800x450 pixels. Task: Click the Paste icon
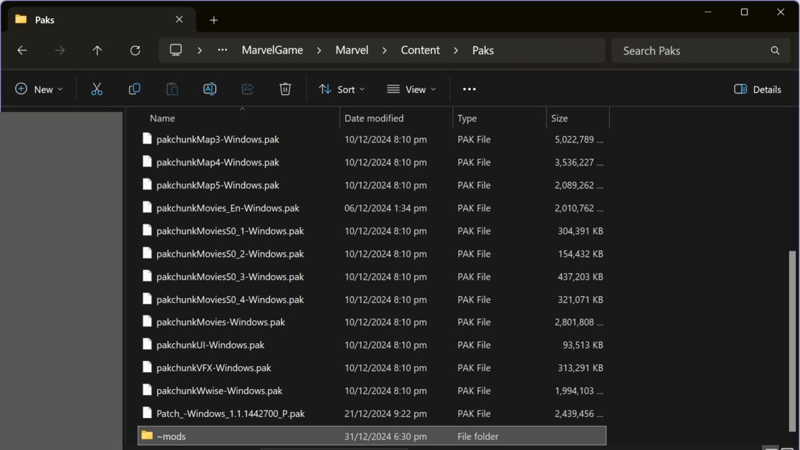click(172, 89)
